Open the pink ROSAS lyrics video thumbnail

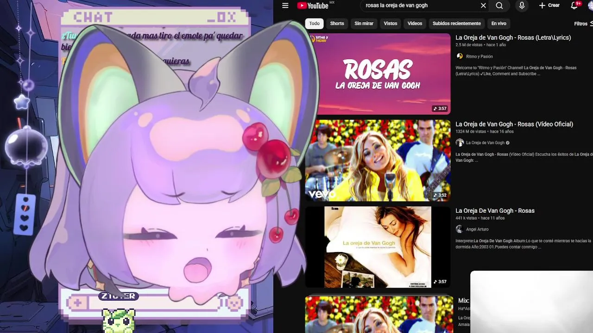(378, 74)
